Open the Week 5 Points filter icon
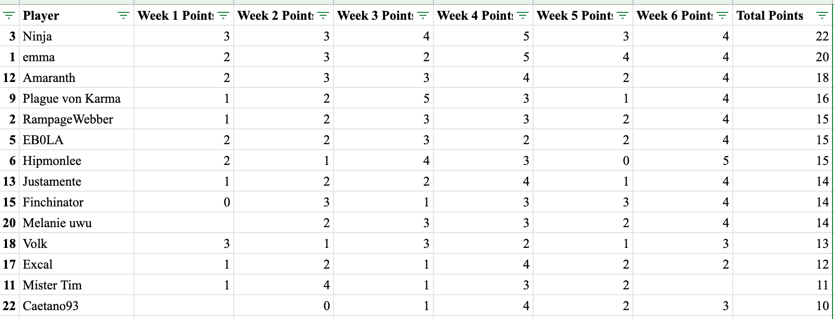Image resolution: width=835 pixels, height=319 pixels. click(x=623, y=16)
